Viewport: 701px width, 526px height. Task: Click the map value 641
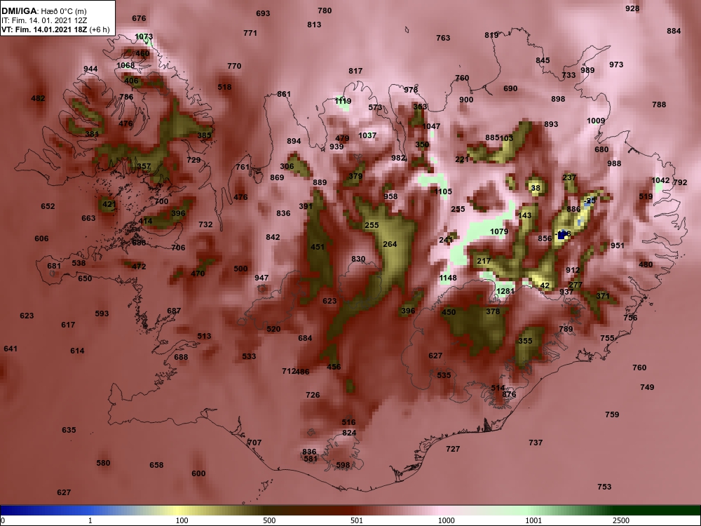(x=11, y=349)
